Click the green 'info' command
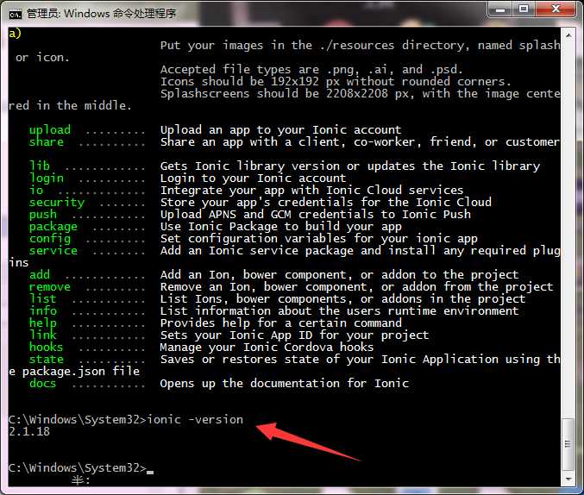The width and height of the screenshot is (584, 495). (43, 310)
